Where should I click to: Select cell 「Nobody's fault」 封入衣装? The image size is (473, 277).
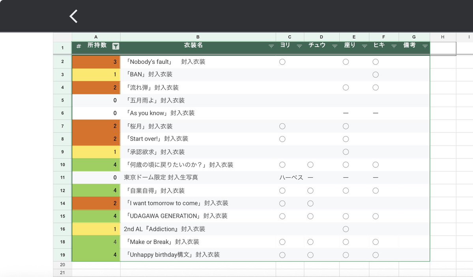pyautogui.click(x=198, y=62)
